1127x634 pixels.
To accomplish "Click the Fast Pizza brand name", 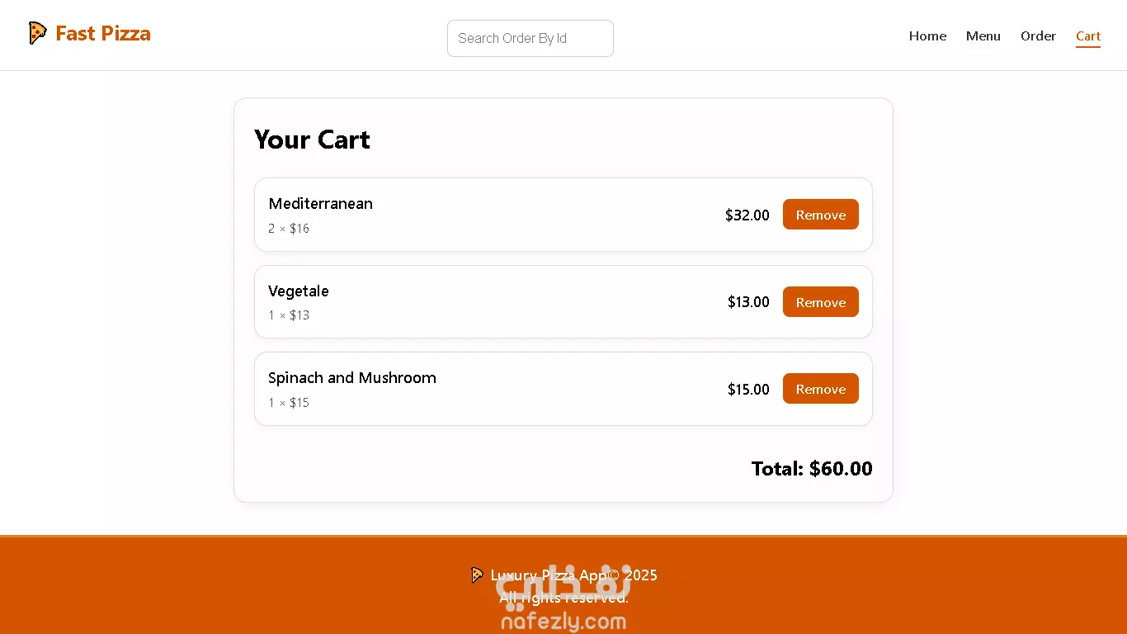I will 103,33.
